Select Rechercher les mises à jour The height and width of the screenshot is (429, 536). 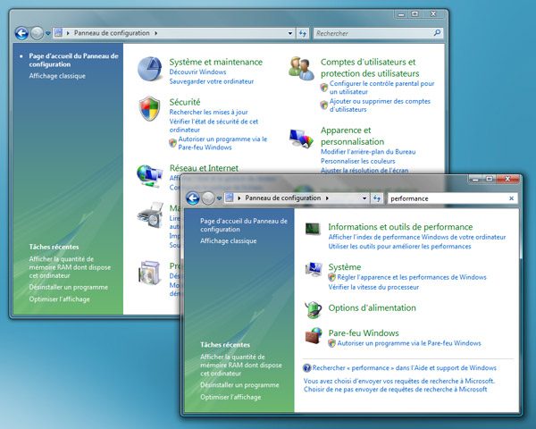(208, 112)
